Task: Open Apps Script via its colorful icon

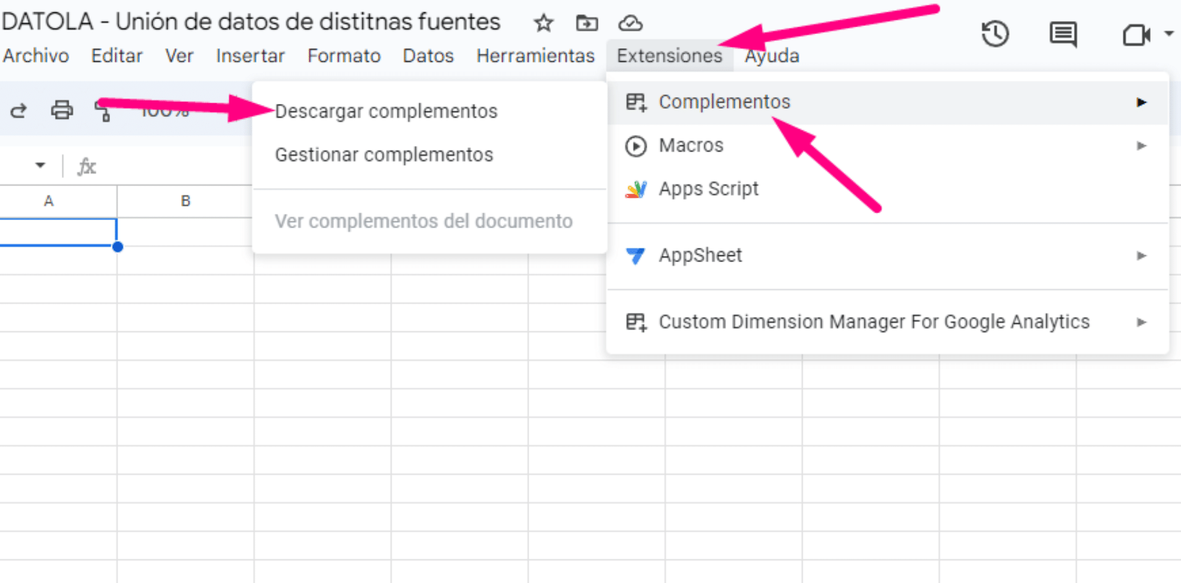Action: [635, 189]
